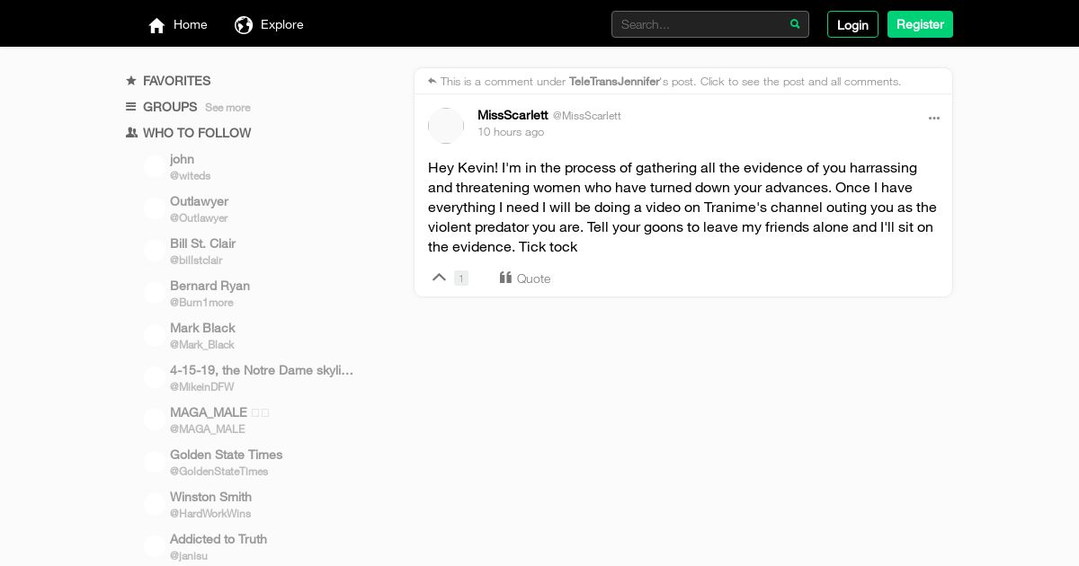This screenshot has height=566, width=1079.
Task: Open the comment's three-dot options menu
Action: pyautogui.click(x=933, y=118)
